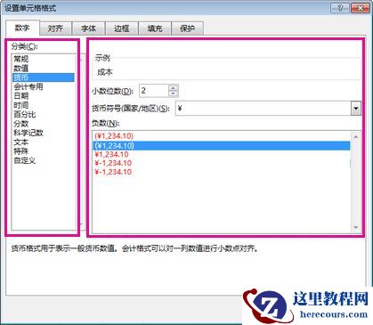
Task: Click the negative list scroll down arrow
Action: pyautogui.click(x=355, y=228)
